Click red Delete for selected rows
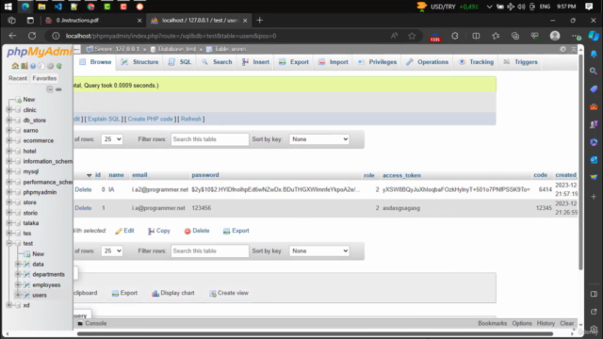 [x=197, y=231]
